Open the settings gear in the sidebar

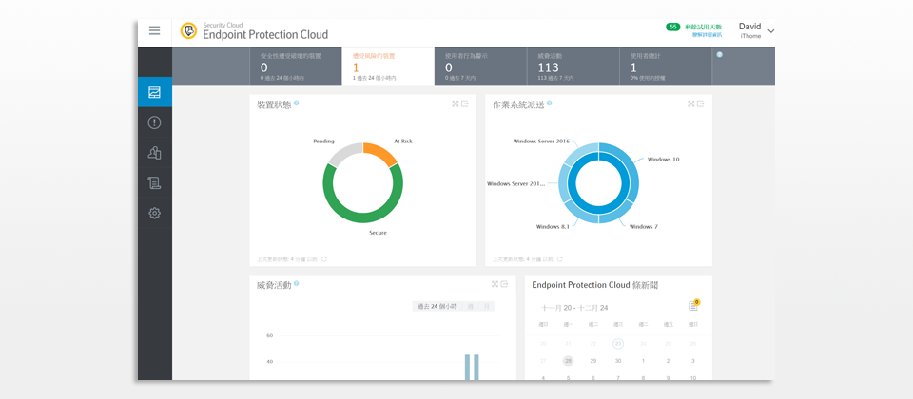154,214
